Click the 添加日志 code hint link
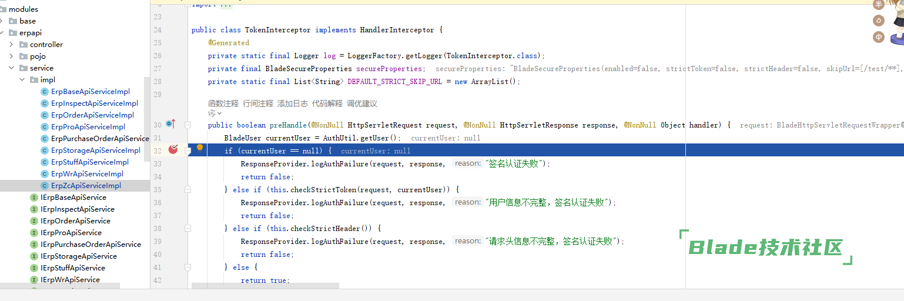904x301 pixels. [292, 103]
